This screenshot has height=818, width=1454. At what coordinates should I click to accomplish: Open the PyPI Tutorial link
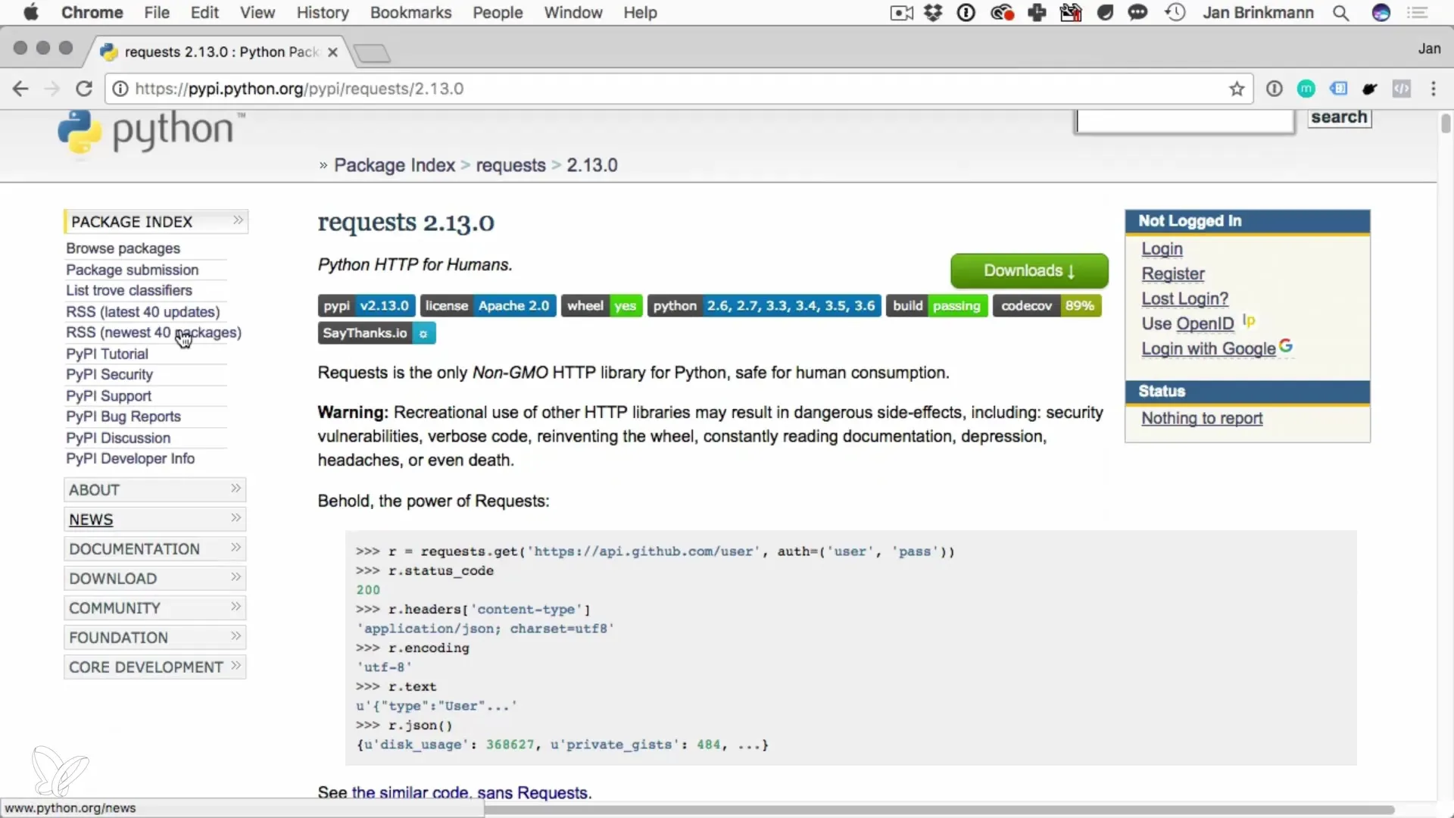pyautogui.click(x=107, y=354)
